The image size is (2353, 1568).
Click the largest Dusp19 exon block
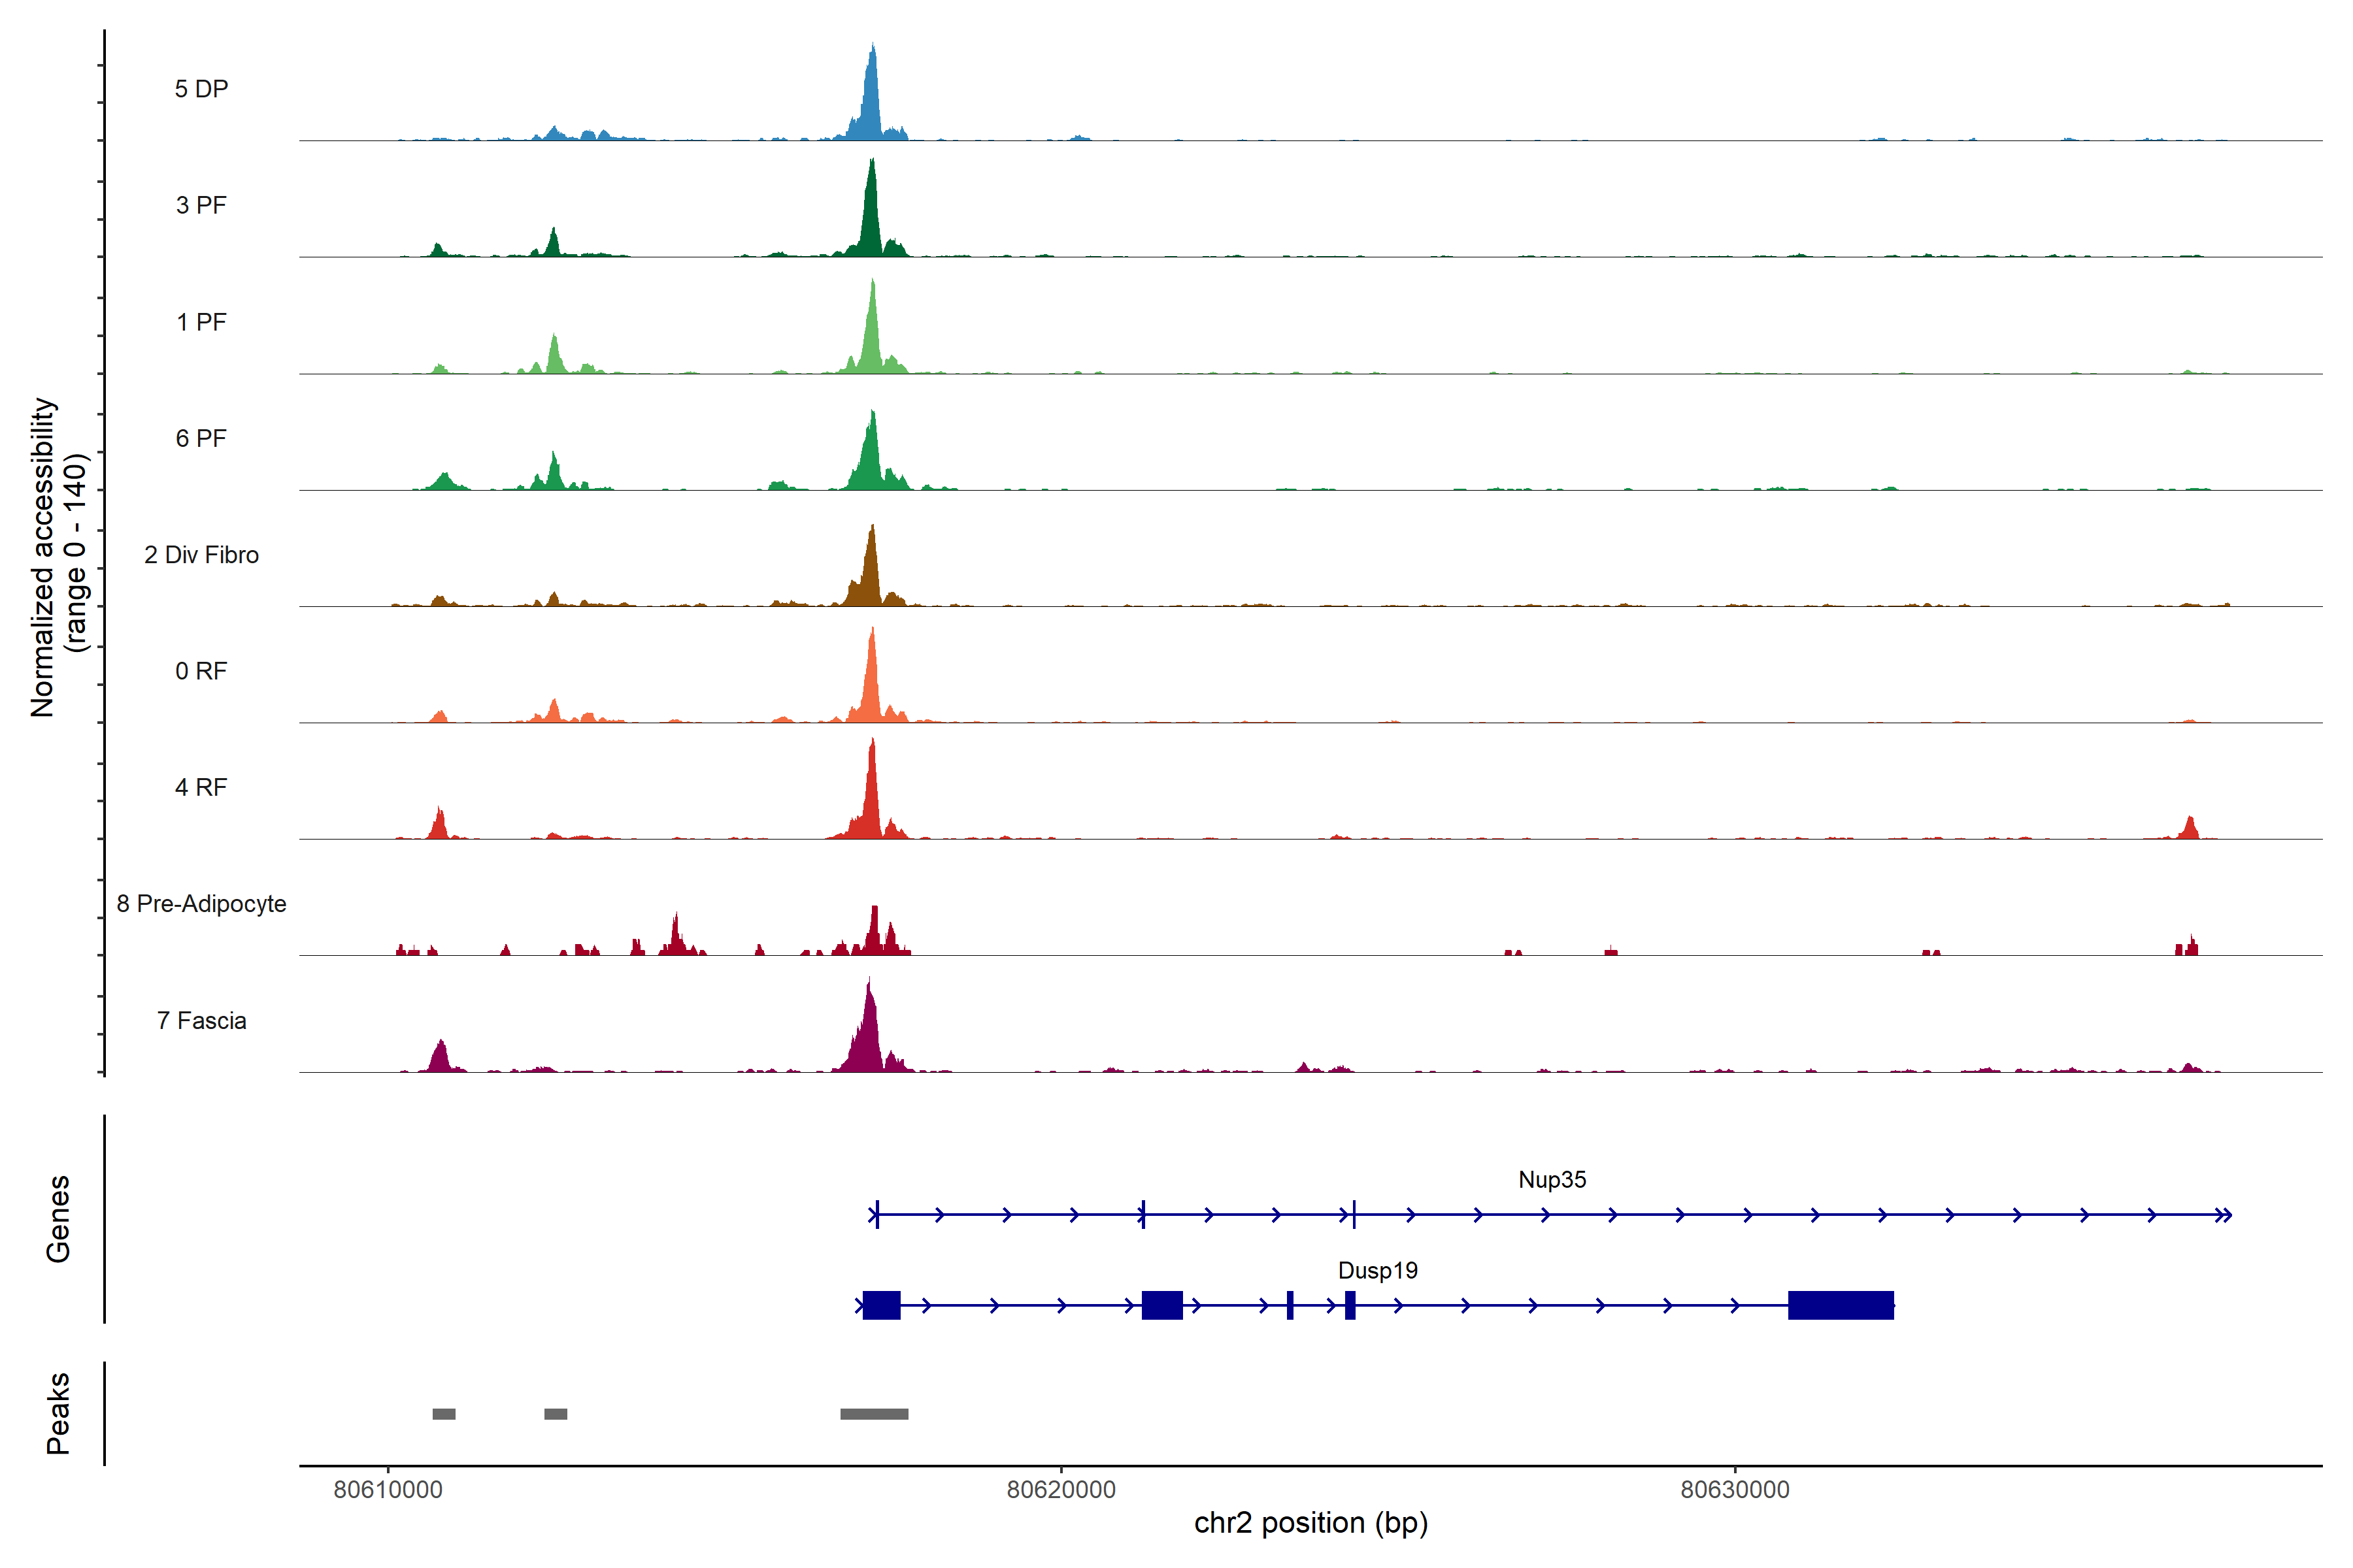click(1840, 1305)
